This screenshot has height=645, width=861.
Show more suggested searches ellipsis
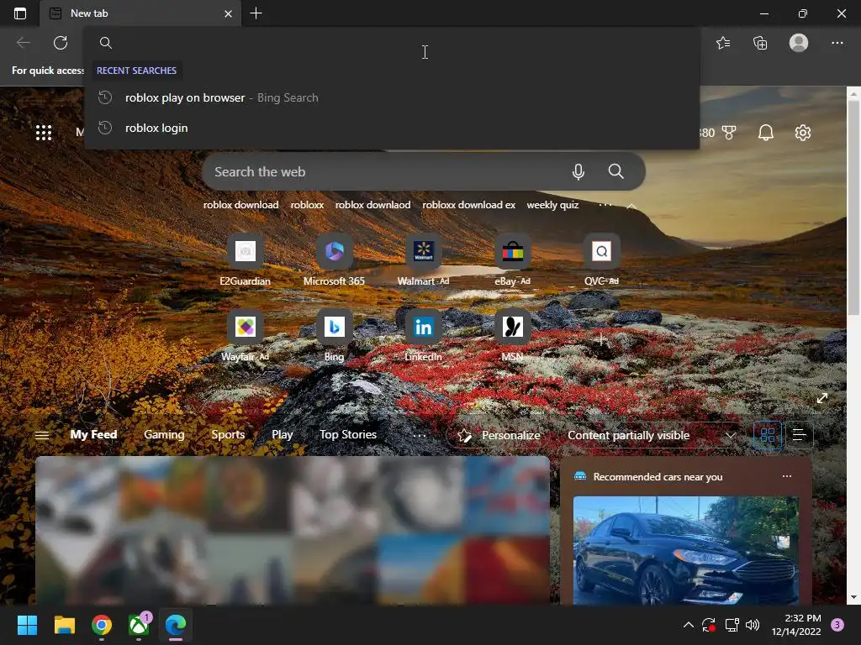coord(605,205)
